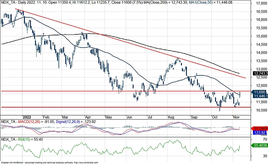Click the 12,000 price axis label
This screenshot has height=164, width=268.
tap(261, 85)
